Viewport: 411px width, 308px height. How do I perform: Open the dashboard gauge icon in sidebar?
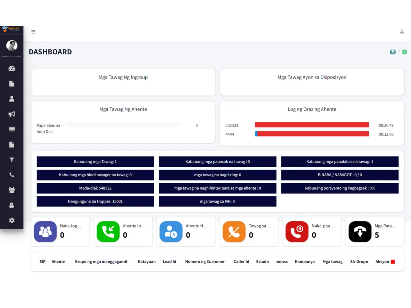12,69
